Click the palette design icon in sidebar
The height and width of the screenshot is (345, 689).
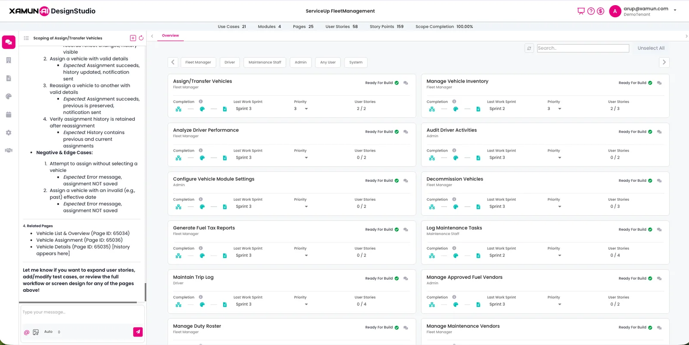click(9, 97)
